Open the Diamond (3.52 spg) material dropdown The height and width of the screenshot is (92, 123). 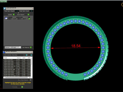point(13,47)
